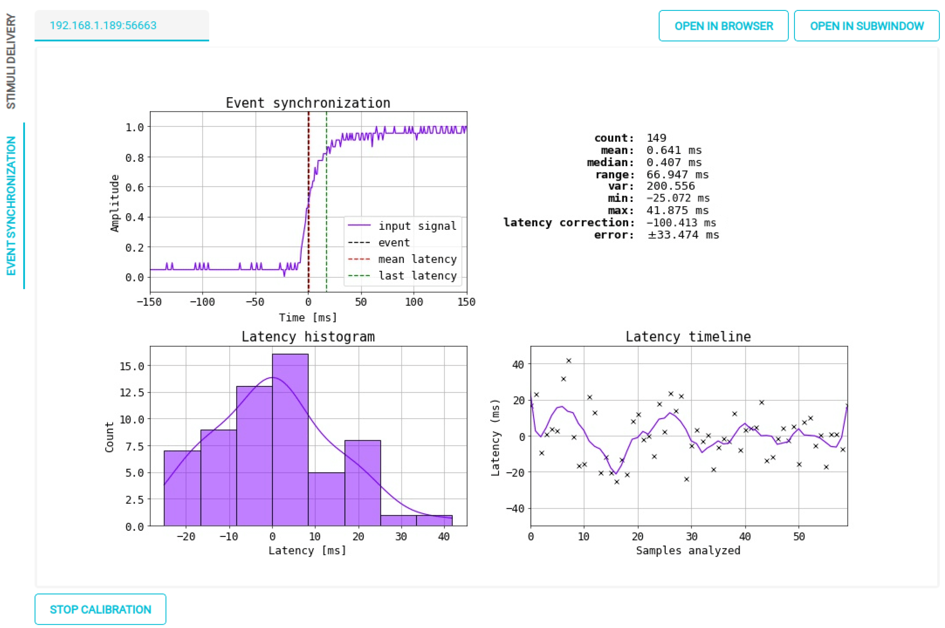Viewport: 945px width, 628px height.
Task: Click the Samples analyzed axis label
Action: point(688,550)
